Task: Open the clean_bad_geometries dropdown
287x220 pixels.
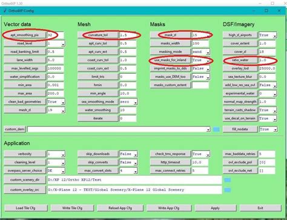Action: pos(63,102)
